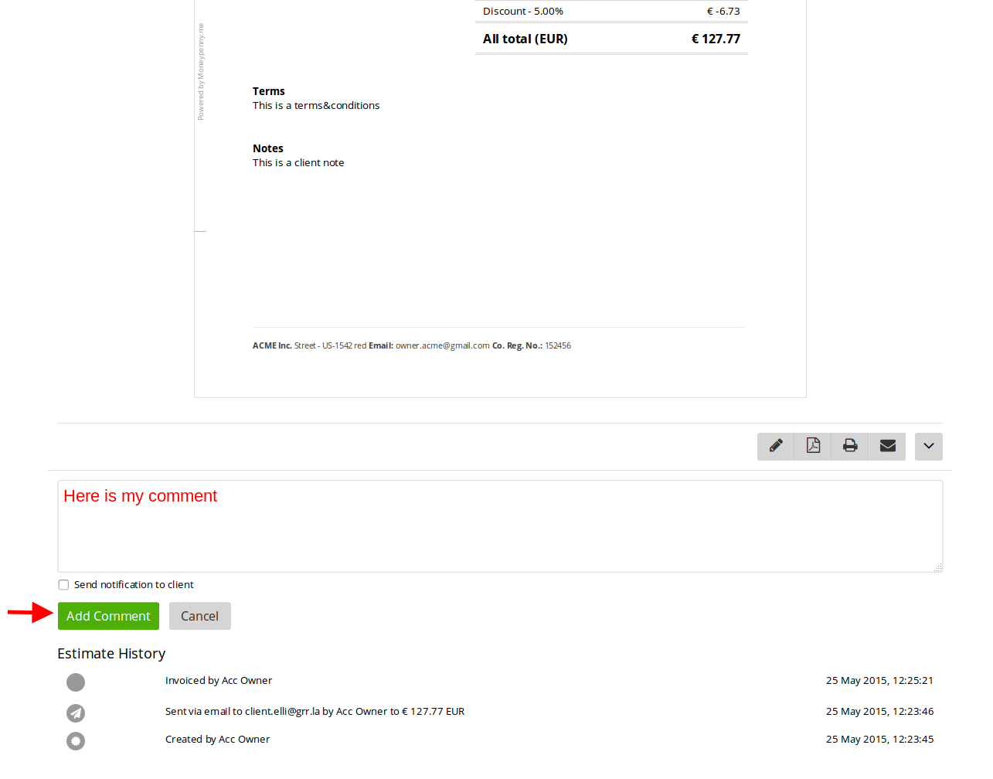Cancel the comment
This screenshot has width=993, height=779.
pos(199,616)
